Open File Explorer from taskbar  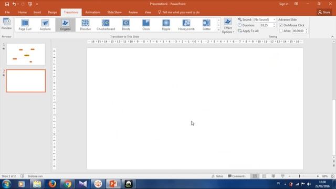tap(37, 184)
